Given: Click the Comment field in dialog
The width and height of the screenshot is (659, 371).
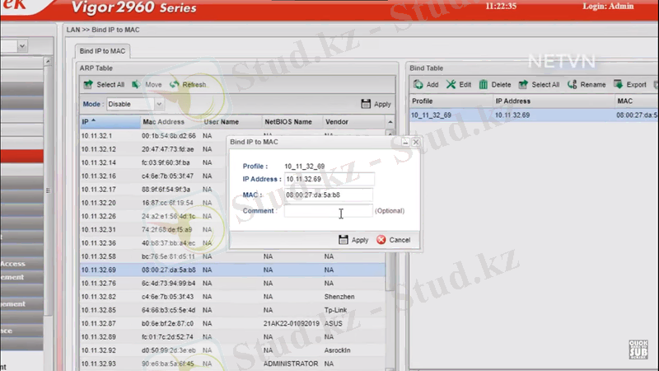Looking at the screenshot, I should [328, 211].
